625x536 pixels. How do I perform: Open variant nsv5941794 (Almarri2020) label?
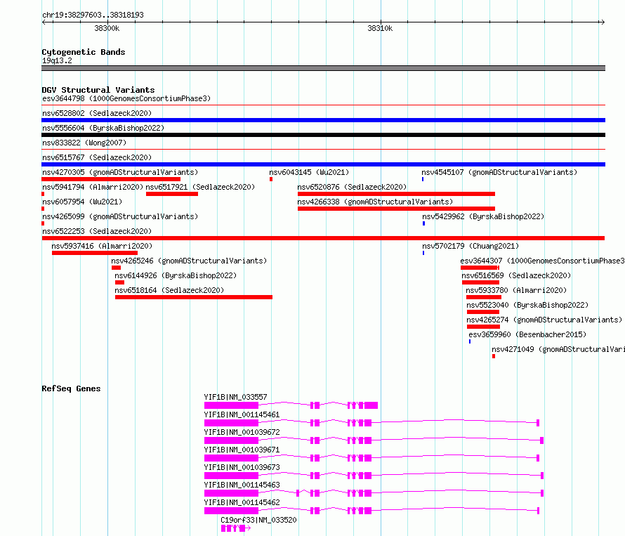coord(93,187)
